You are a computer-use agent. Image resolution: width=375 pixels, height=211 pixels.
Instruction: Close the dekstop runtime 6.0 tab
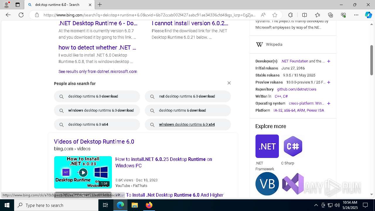(x=90, y=5)
